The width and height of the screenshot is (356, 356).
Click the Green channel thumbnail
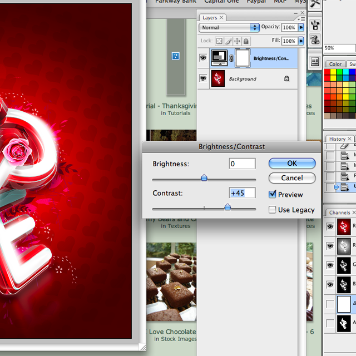tap(344, 265)
